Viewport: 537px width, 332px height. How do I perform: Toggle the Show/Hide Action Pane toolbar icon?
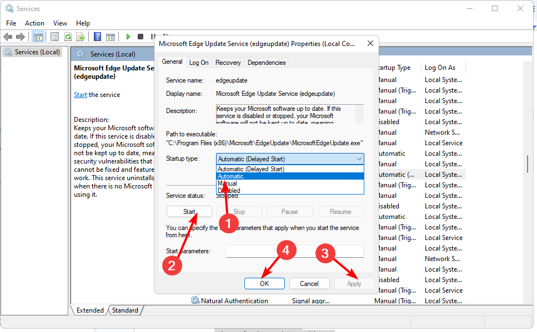[111, 37]
